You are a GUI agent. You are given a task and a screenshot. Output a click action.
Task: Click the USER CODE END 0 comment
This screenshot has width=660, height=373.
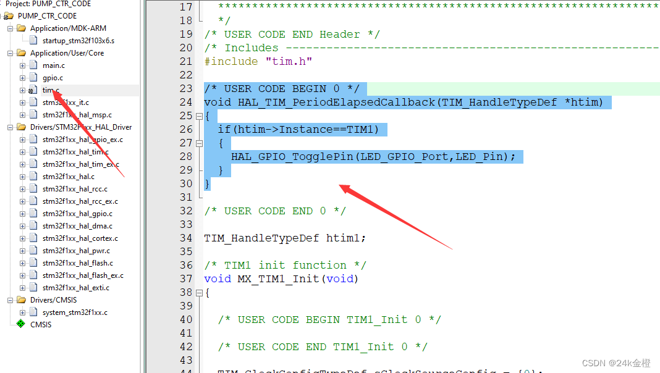point(275,211)
